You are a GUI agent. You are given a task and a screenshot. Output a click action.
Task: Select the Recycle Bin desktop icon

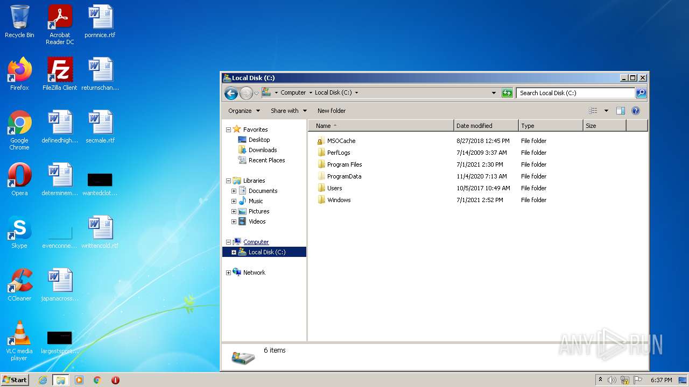click(19, 21)
